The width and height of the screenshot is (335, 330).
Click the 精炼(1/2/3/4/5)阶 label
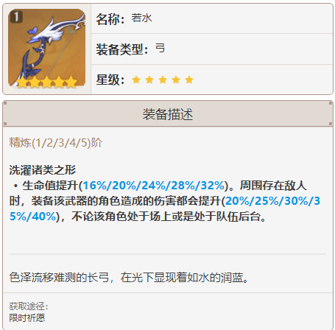(x=55, y=143)
